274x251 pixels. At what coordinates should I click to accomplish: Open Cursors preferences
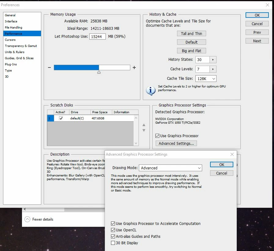[22, 40]
